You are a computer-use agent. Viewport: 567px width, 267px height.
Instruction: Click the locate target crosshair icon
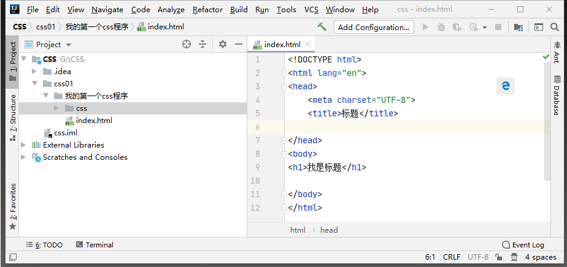[186, 44]
